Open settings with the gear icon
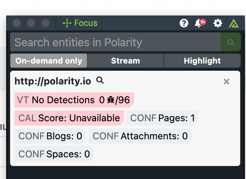 click(x=218, y=23)
